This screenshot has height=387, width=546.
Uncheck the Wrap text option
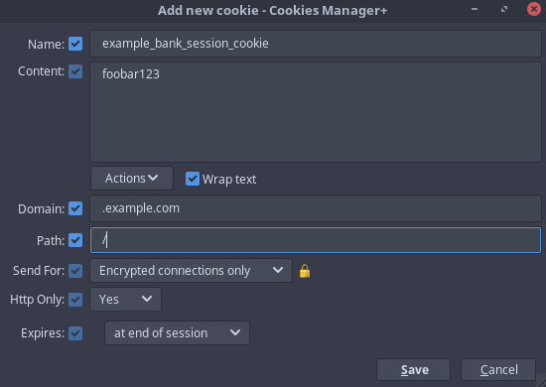click(x=193, y=179)
